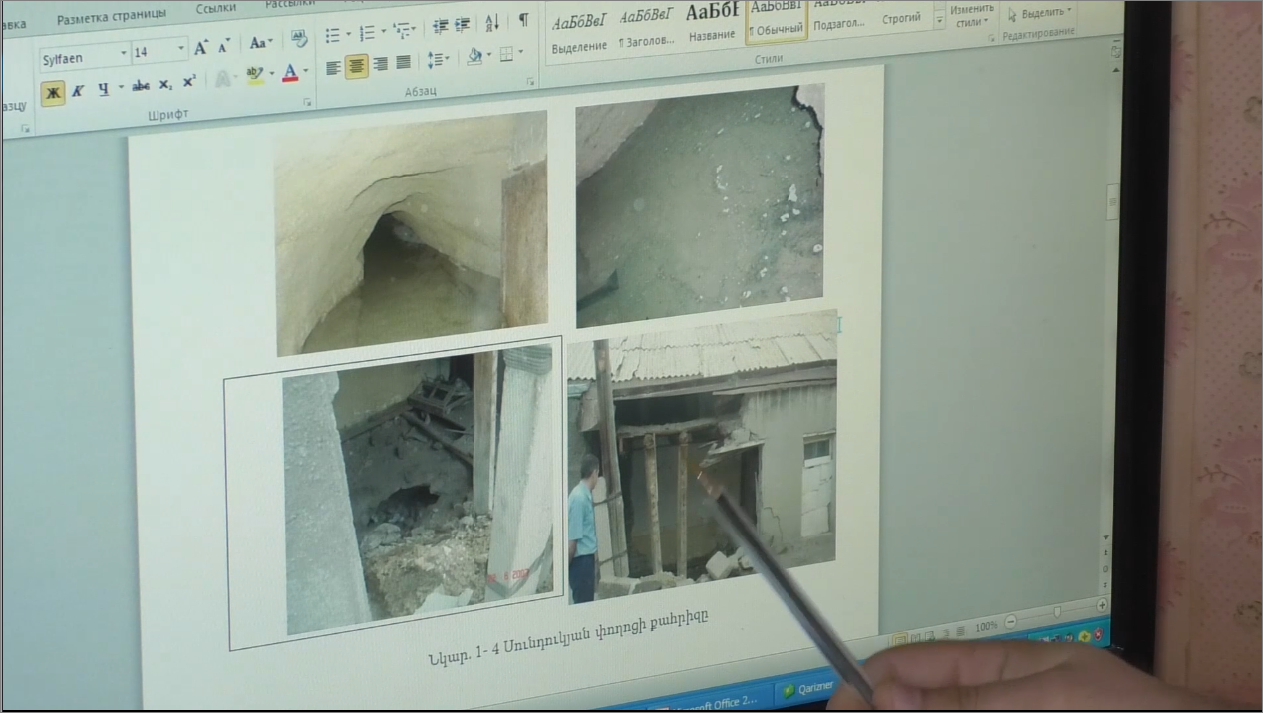
Task: Apply the red font color
Action: 290,73
